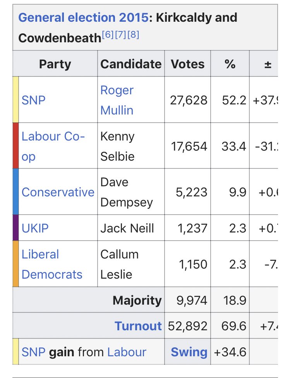This screenshot has width=290, height=378.
Task: Open citation reference [7]
Action: [x=120, y=35]
